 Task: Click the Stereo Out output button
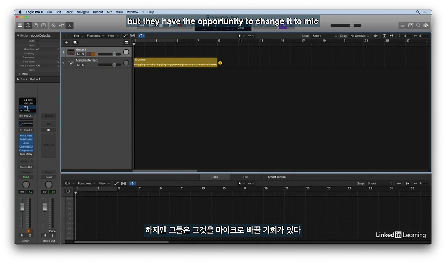(x=26, y=167)
